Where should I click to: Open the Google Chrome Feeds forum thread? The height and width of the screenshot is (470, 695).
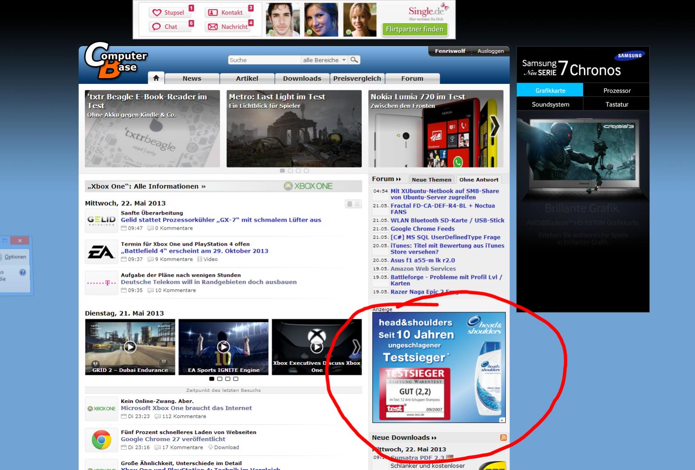pyautogui.click(x=422, y=229)
